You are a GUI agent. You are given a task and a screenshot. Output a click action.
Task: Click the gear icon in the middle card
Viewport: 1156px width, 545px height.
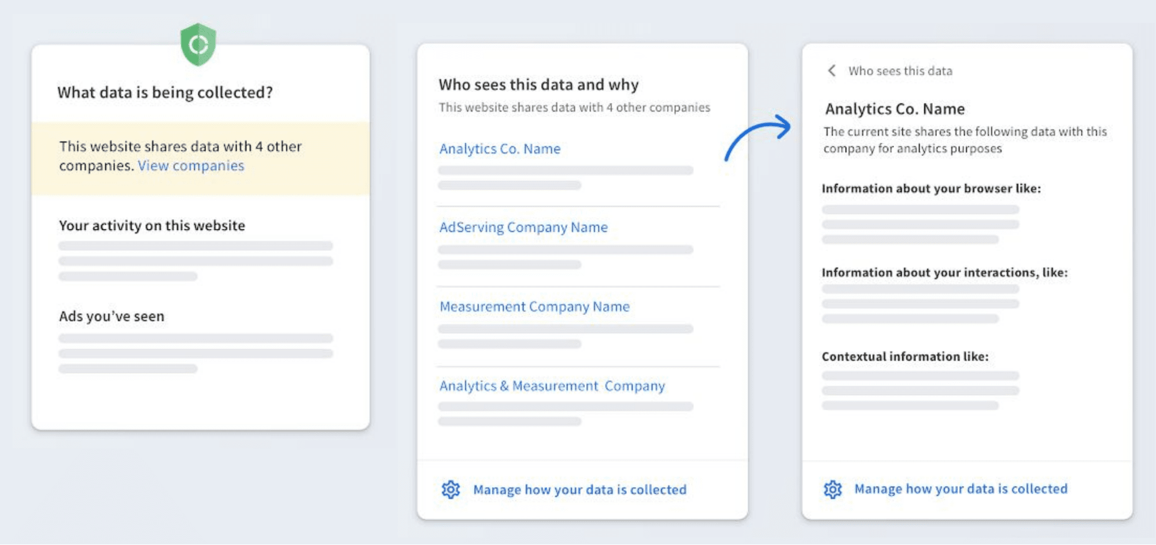[450, 490]
